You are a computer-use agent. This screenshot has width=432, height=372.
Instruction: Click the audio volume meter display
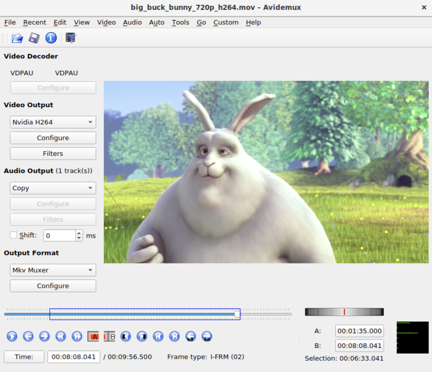pyautogui.click(x=412, y=338)
